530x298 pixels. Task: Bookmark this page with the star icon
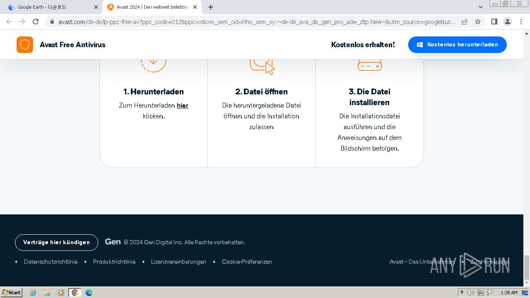(478, 22)
